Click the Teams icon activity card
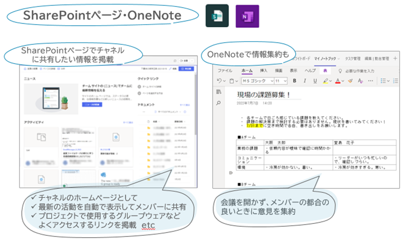The width and height of the screenshot is (405, 239). click(103, 175)
